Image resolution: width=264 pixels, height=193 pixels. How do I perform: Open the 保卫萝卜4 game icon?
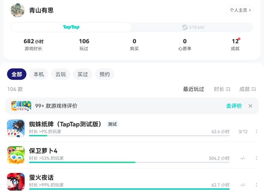tap(16, 155)
